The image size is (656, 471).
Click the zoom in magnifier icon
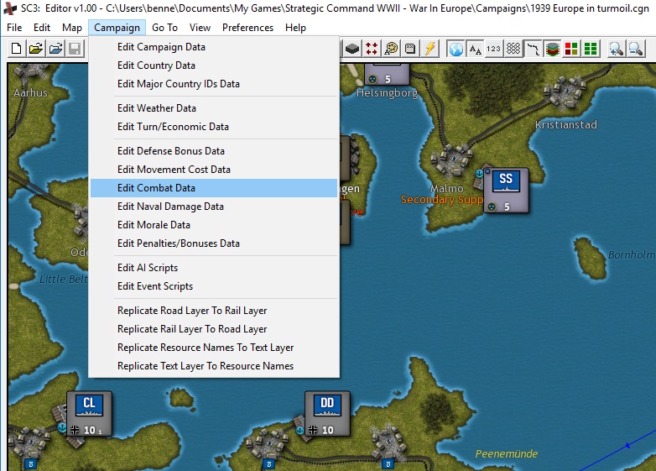point(617,49)
